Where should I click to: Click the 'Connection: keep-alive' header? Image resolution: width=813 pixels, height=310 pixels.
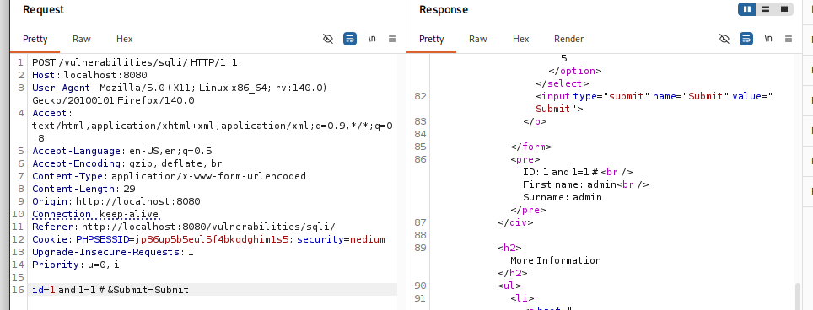95,214
